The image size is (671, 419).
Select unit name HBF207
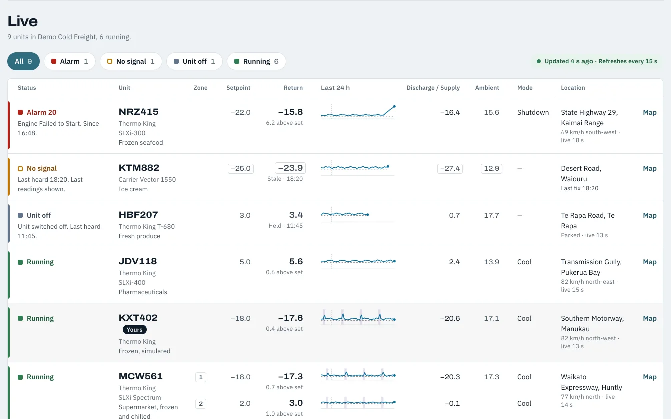pyautogui.click(x=138, y=215)
